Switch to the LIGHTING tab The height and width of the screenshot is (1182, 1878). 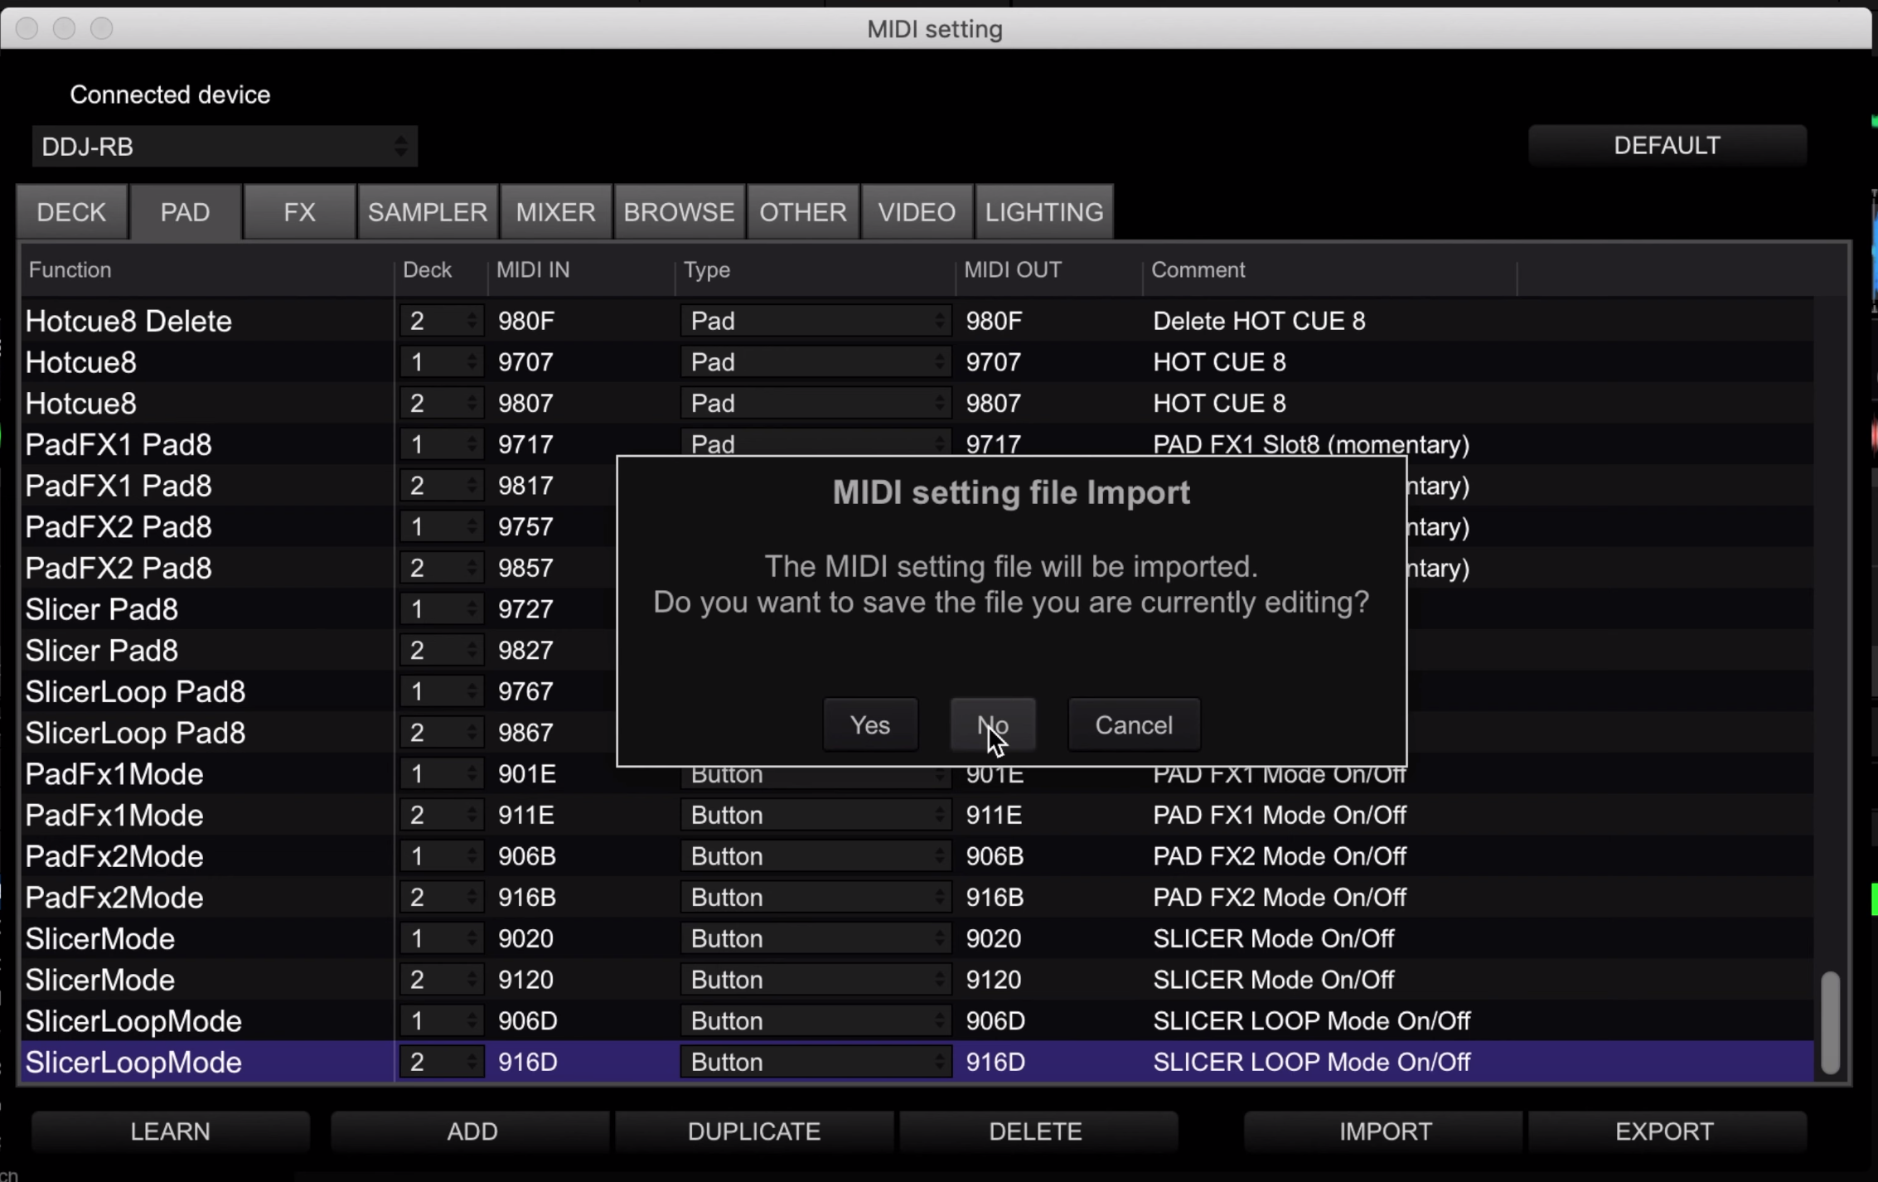point(1043,211)
